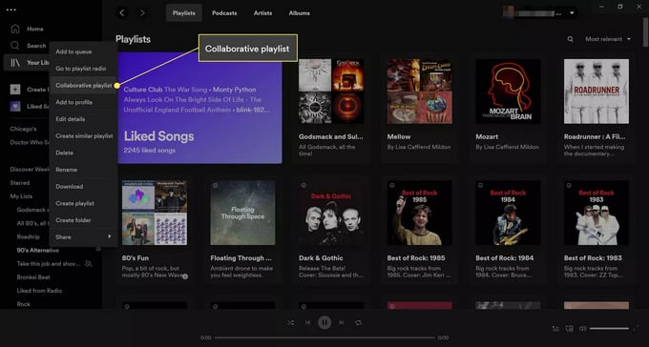Screen dimensions: 649x347
Task: Click the three-dots app menu icon
Action: click(x=11, y=10)
